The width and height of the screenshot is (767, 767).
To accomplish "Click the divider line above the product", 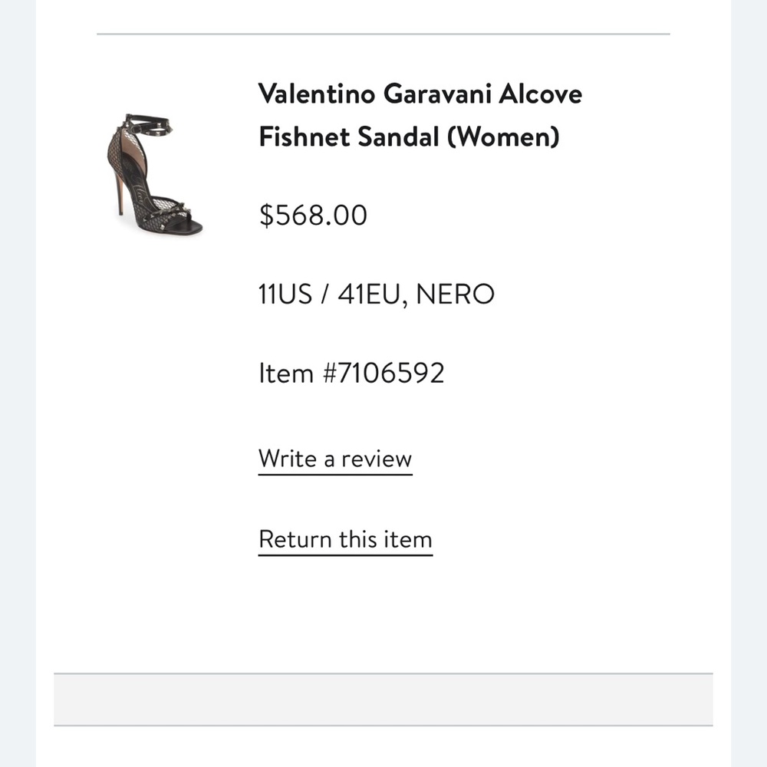I will (x=383, y=33).
